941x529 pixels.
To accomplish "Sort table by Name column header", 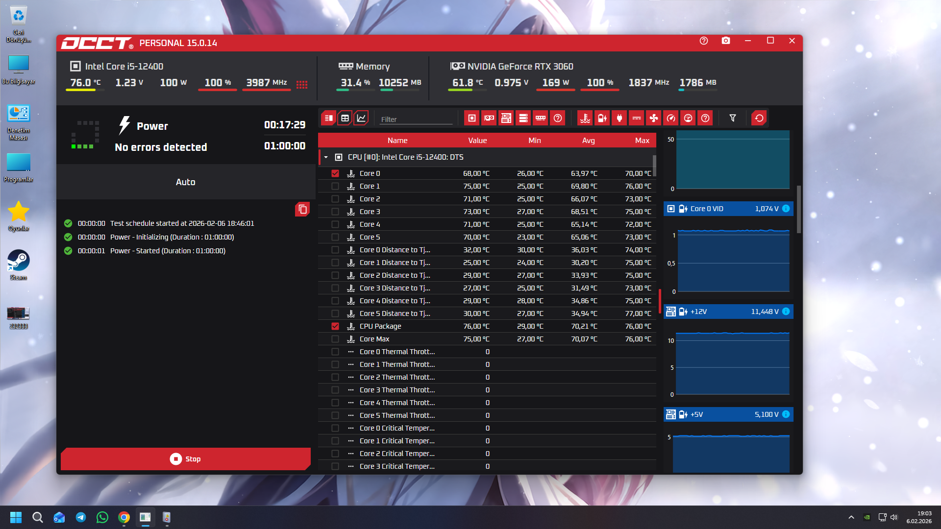I will coord(397,141).
